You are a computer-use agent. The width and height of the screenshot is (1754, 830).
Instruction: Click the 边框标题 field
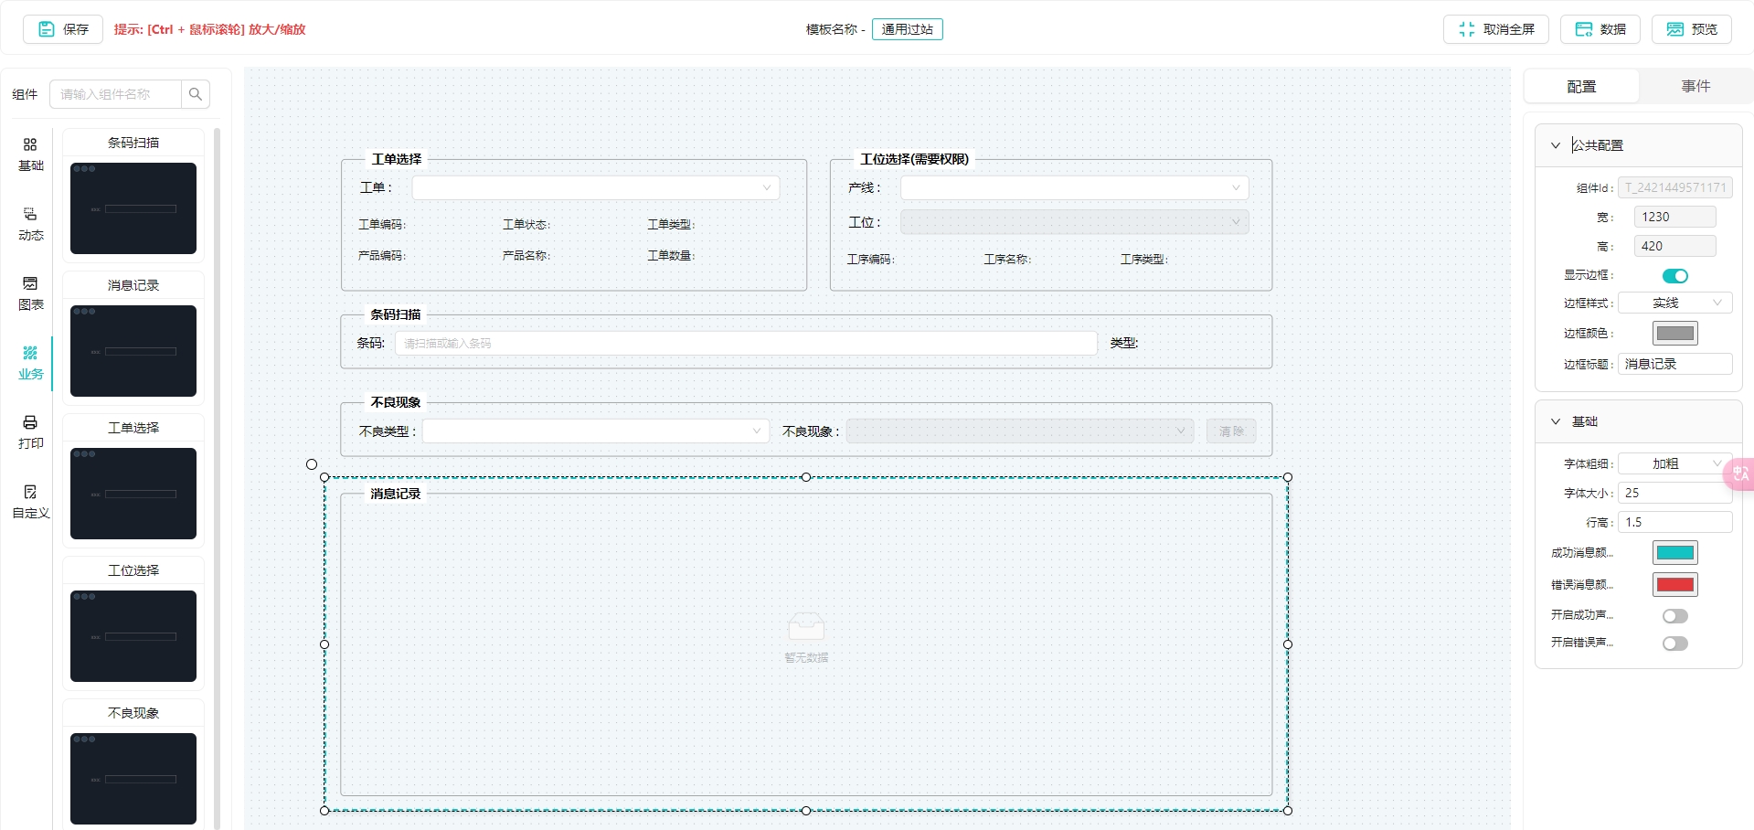tap(1675, 364)
